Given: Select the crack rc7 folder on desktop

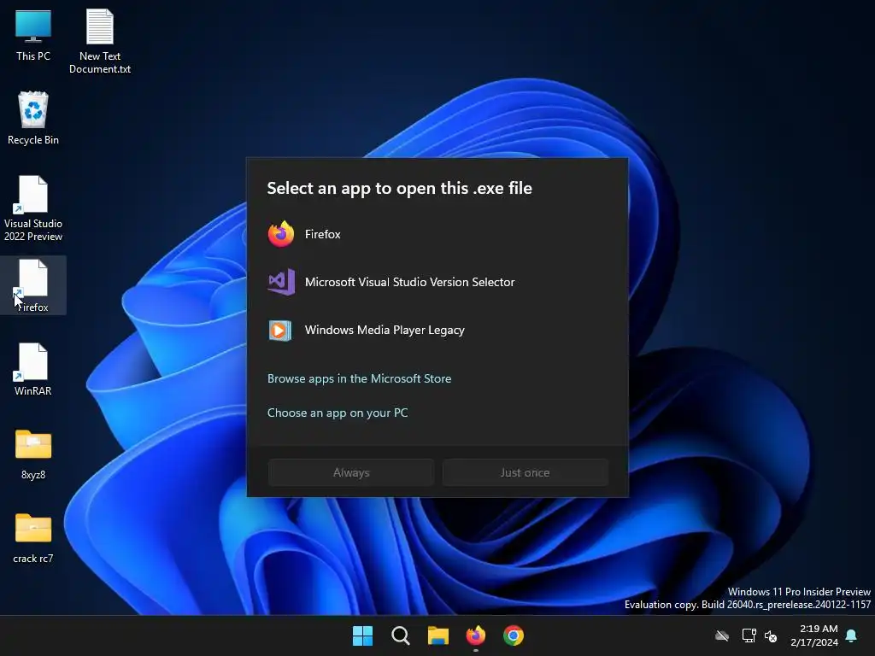Looking at the screenshot, I should coord(33,538).
